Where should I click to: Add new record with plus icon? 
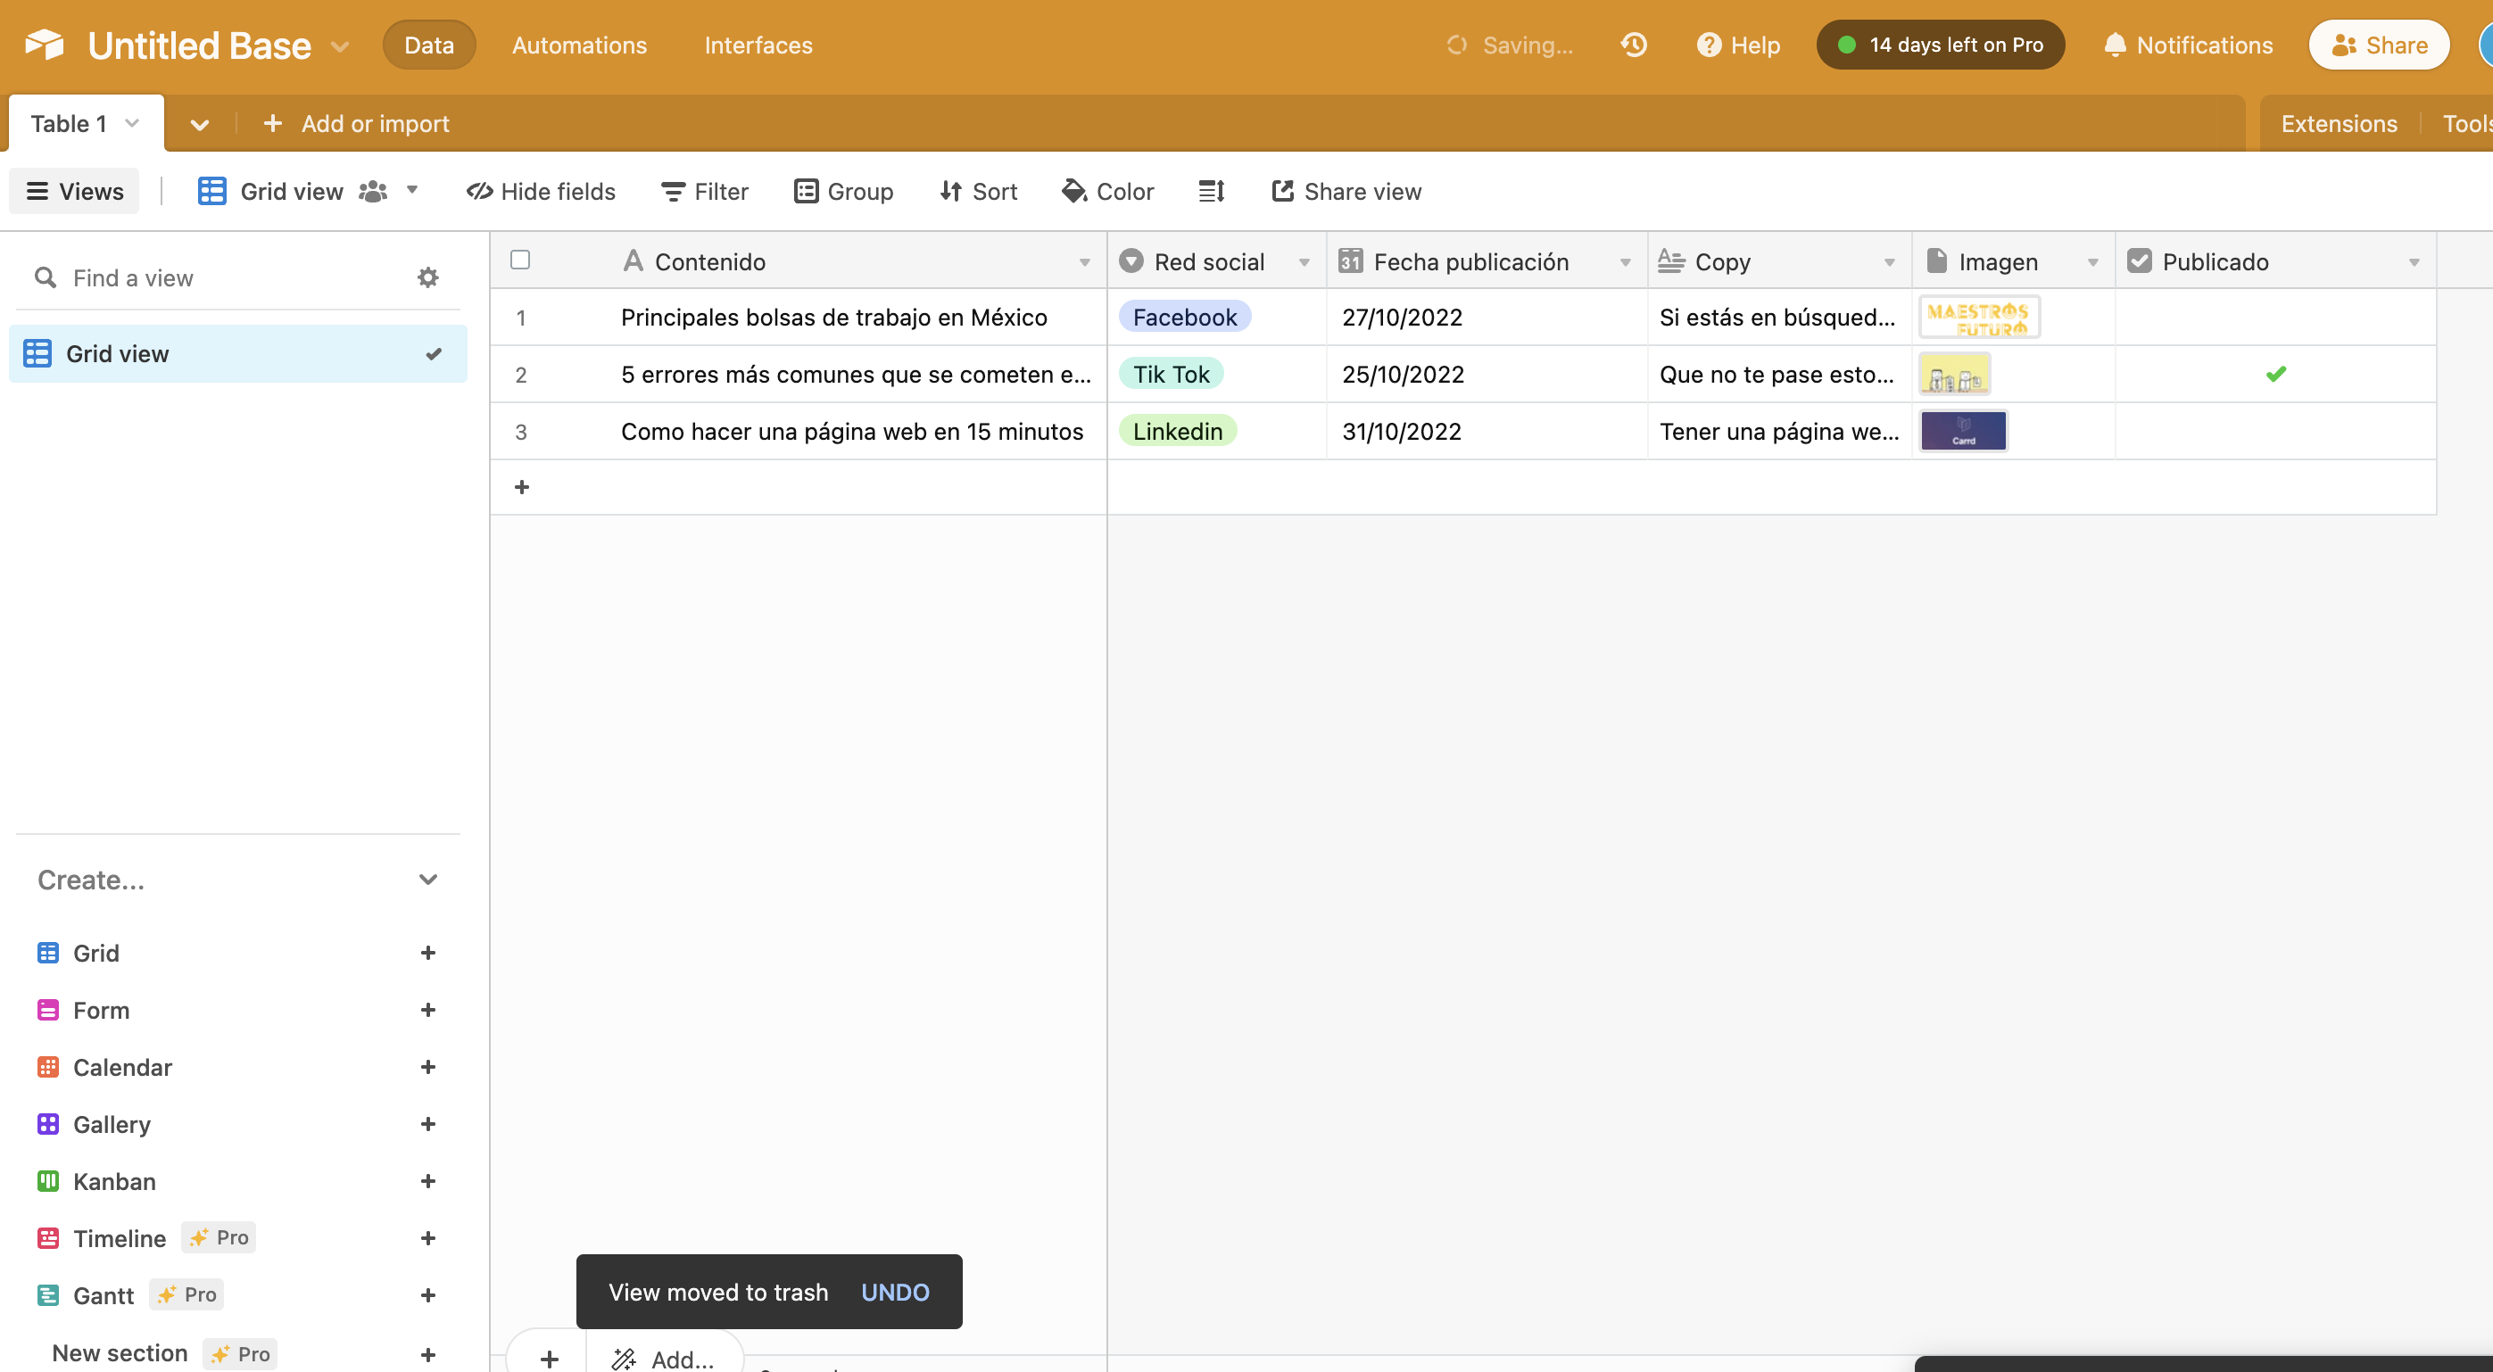click(x=522, y=487)
